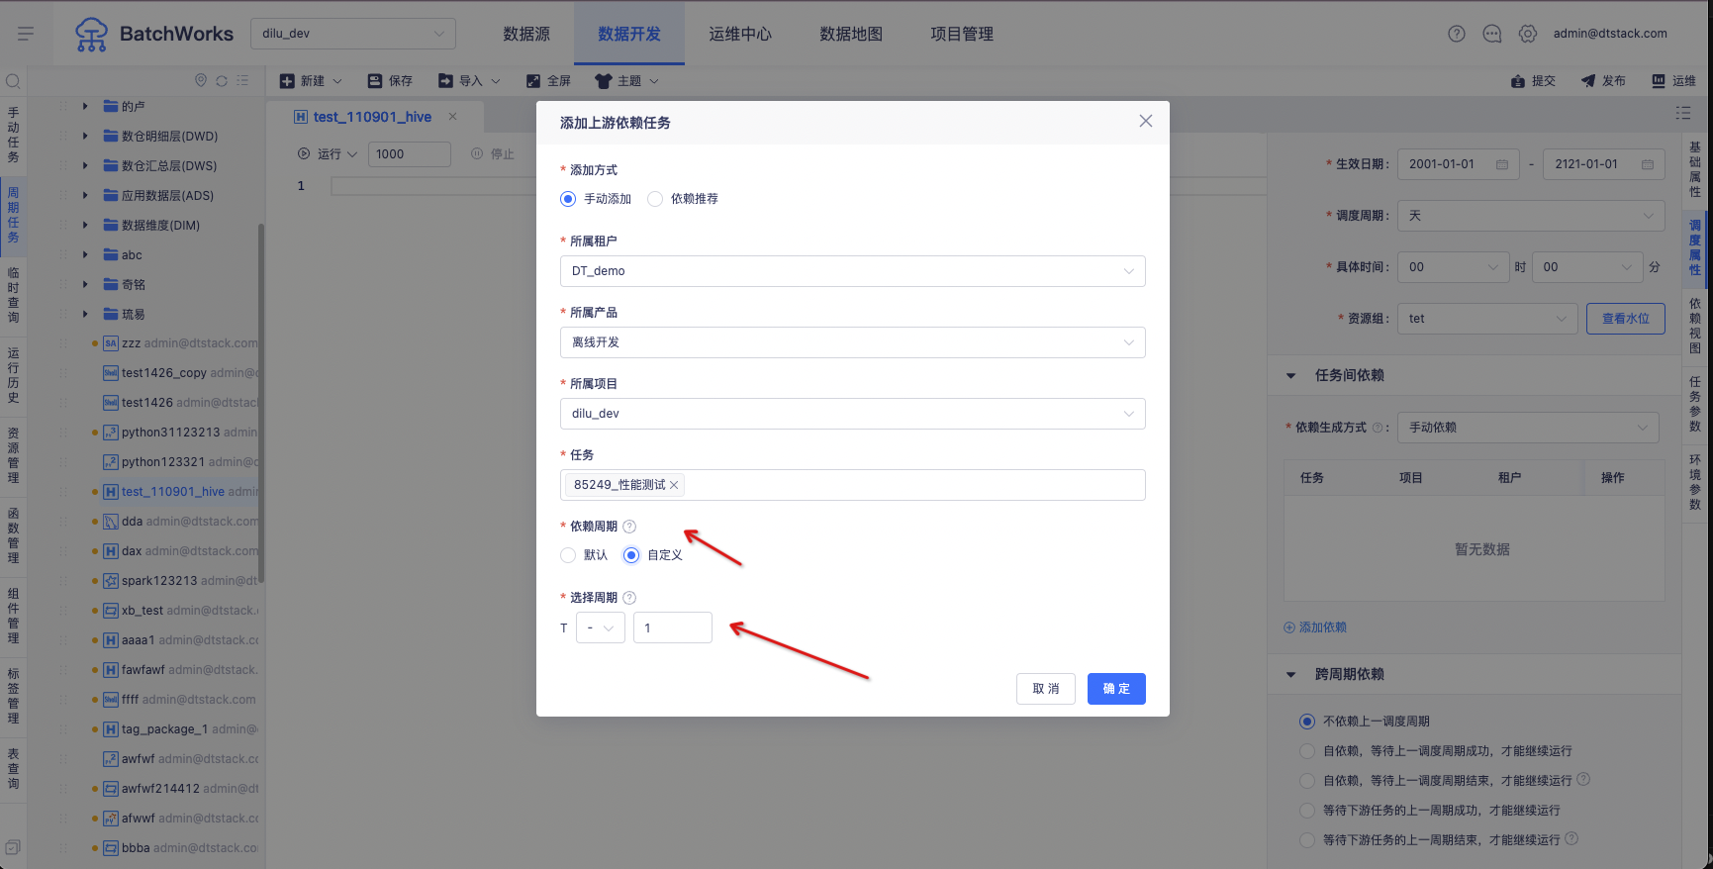Click the cycle offset number input field

coord(673,628)
